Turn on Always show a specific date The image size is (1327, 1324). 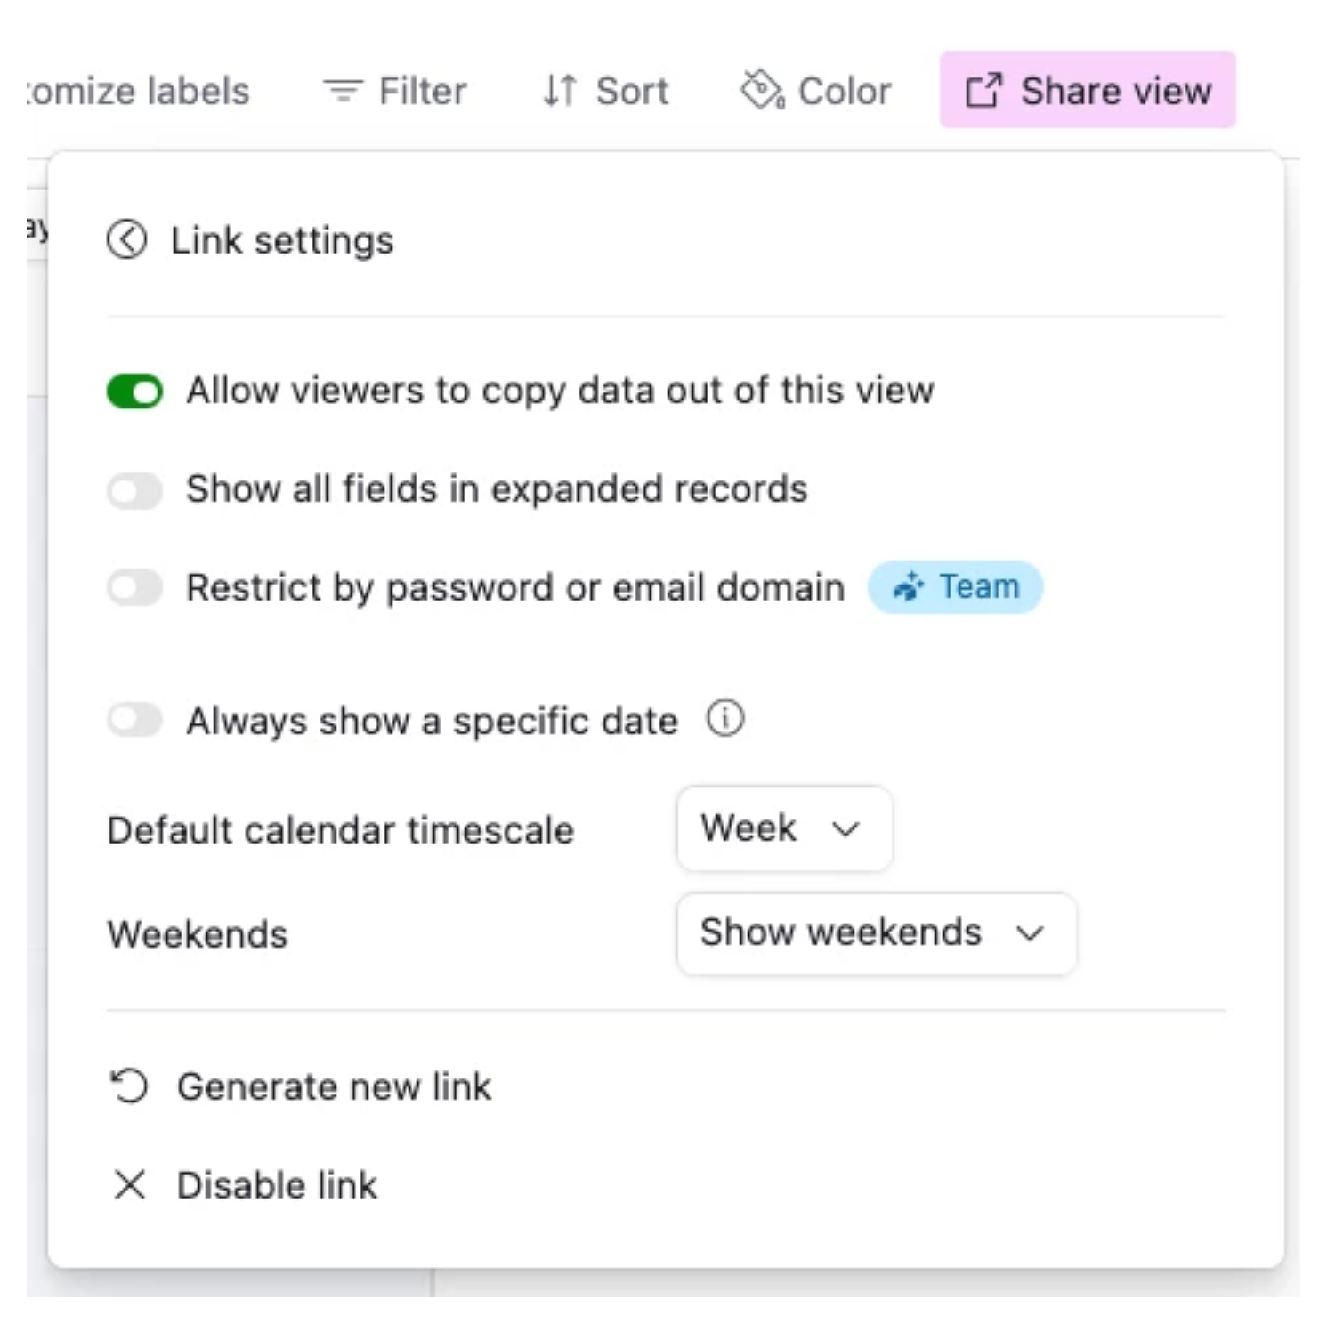pos(134,720)
